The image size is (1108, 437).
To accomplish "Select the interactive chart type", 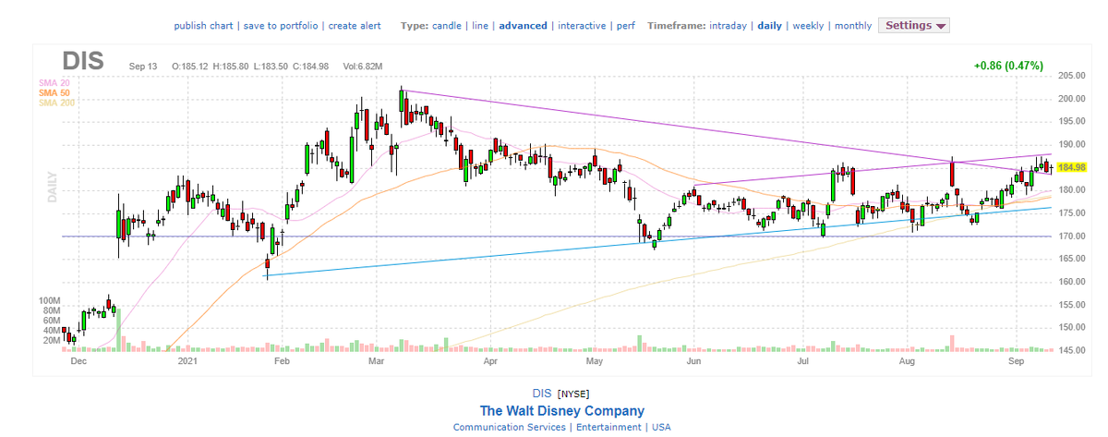I will [581, 25].
